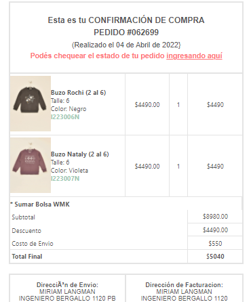Click product code I223007N

65,179
